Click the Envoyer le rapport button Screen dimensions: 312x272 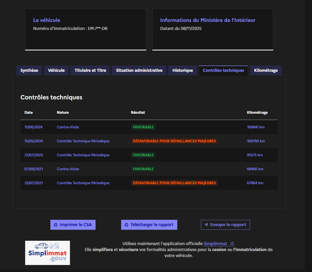click(225, 225)
